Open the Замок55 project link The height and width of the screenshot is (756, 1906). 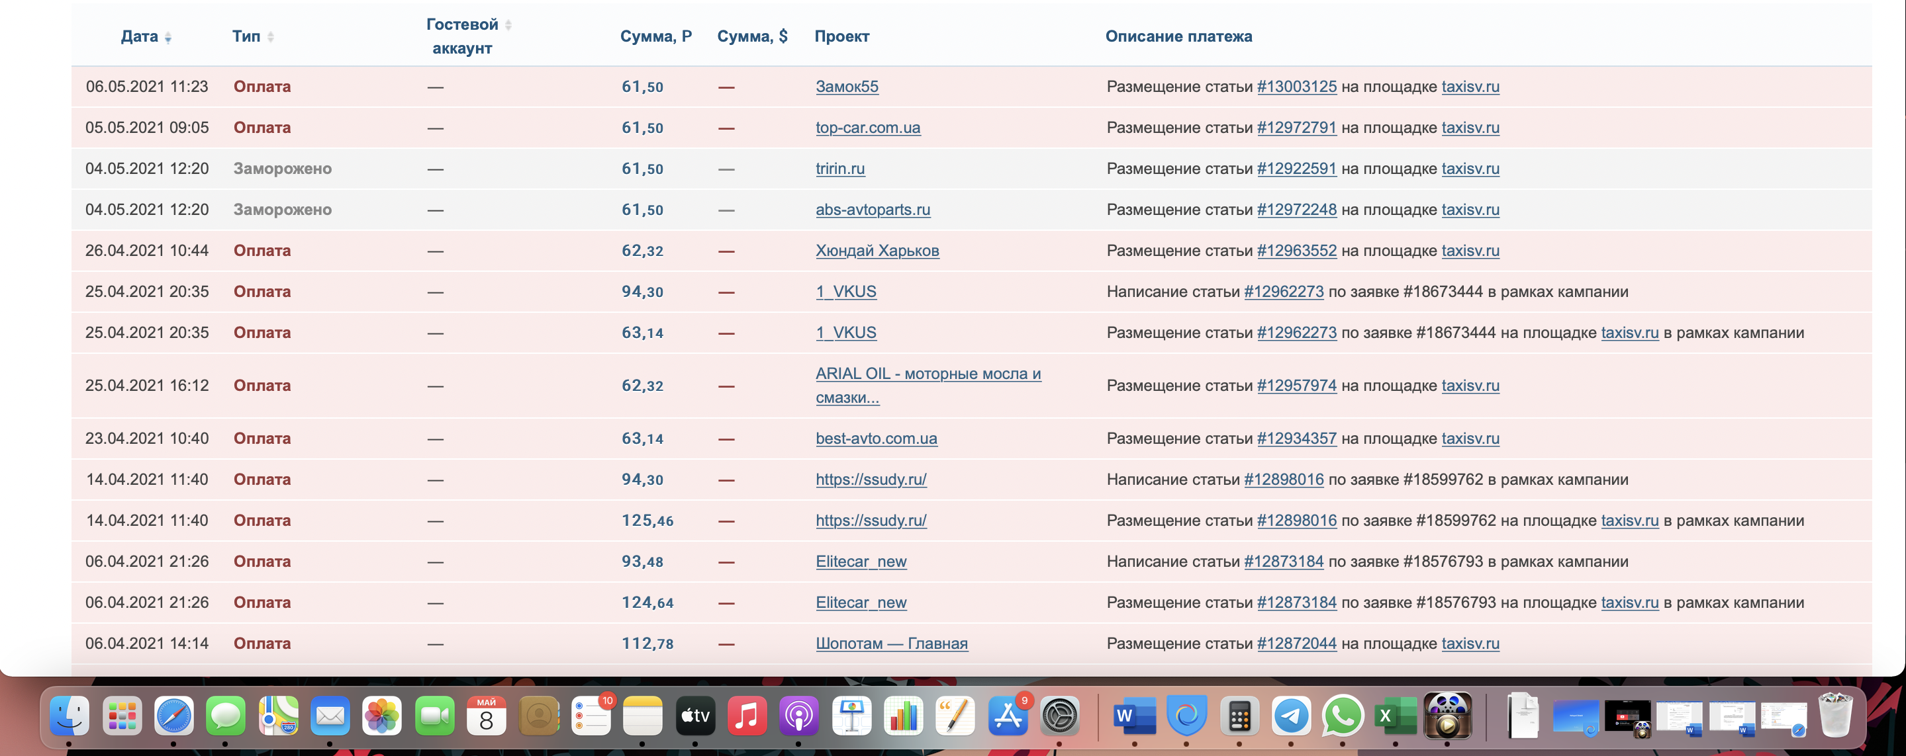pyautogui.click(x=847, y=87)
